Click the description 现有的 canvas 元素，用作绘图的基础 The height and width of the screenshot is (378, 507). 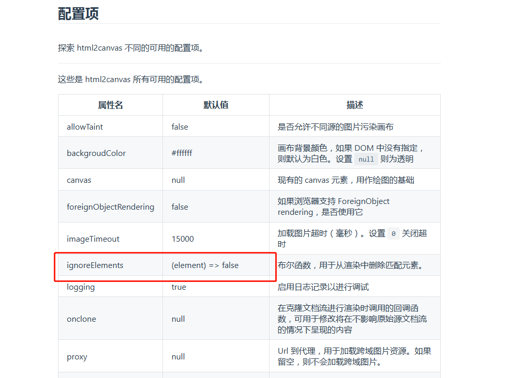(346, 180)
